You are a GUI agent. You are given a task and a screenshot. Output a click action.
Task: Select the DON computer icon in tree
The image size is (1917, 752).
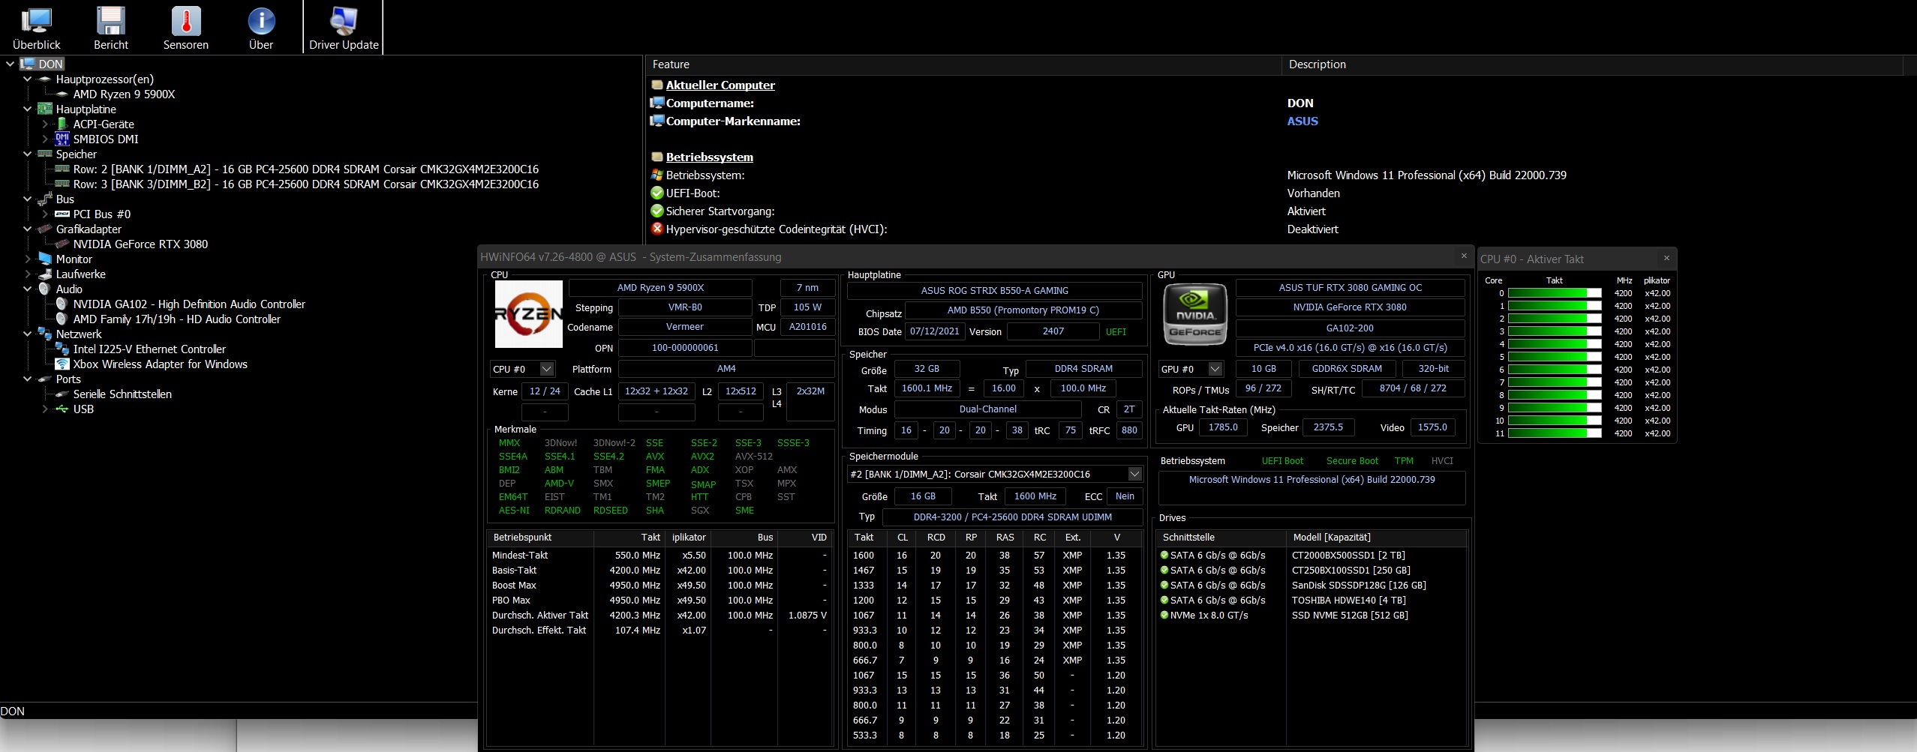pyautogui.click(x=28, y=64)
